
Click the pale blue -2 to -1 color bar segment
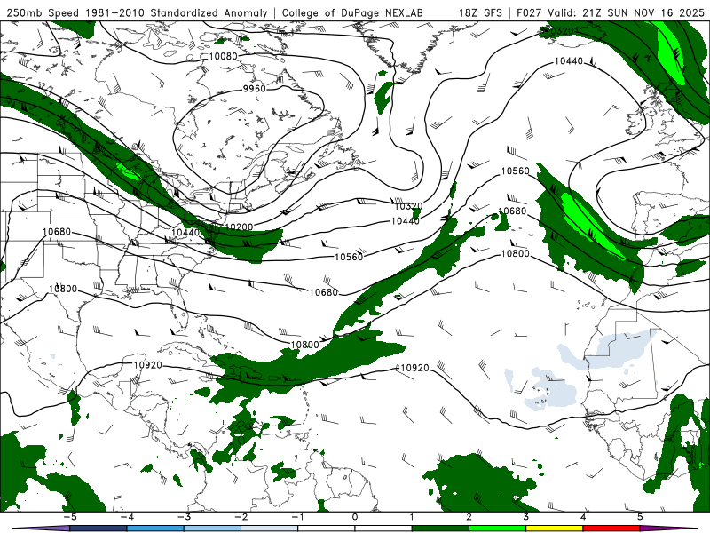[269, 529]
